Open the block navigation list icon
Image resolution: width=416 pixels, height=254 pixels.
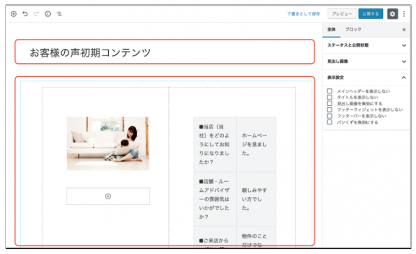coord(59,14)
